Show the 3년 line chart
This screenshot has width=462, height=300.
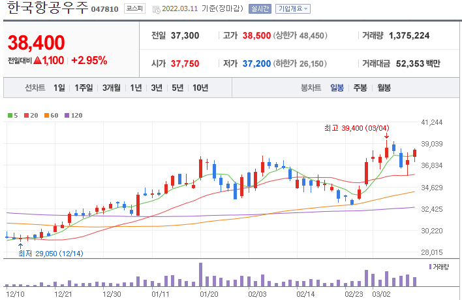pyautogui.click(x=157, y=88)
